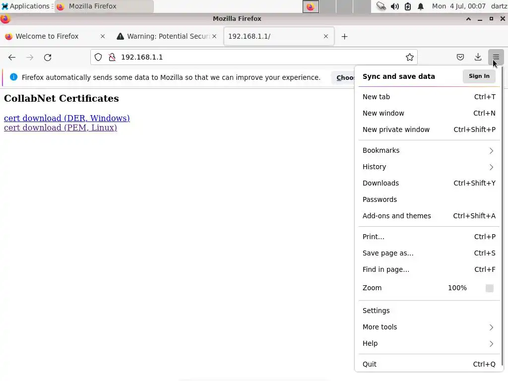Open the volume speaker tray icon
This screenshot has height=381, width=508.
tap(394, 6)
